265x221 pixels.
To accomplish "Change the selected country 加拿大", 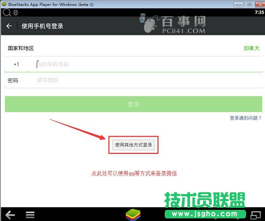I will pyautogui.click(x=252, y=48).
